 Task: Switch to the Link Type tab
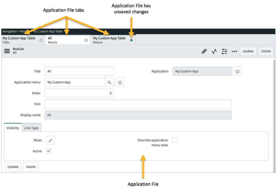[31, 128]
